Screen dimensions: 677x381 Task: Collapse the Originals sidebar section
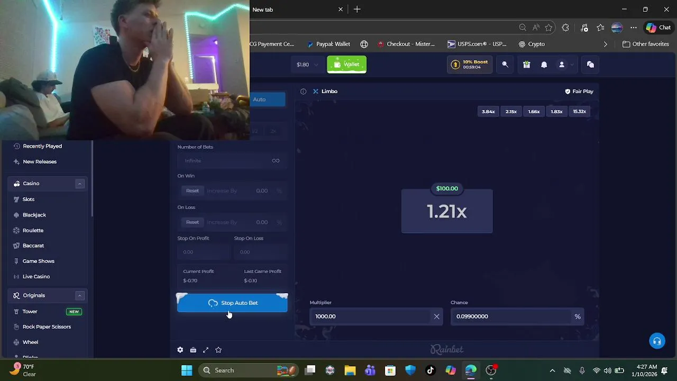coord(80,296)
